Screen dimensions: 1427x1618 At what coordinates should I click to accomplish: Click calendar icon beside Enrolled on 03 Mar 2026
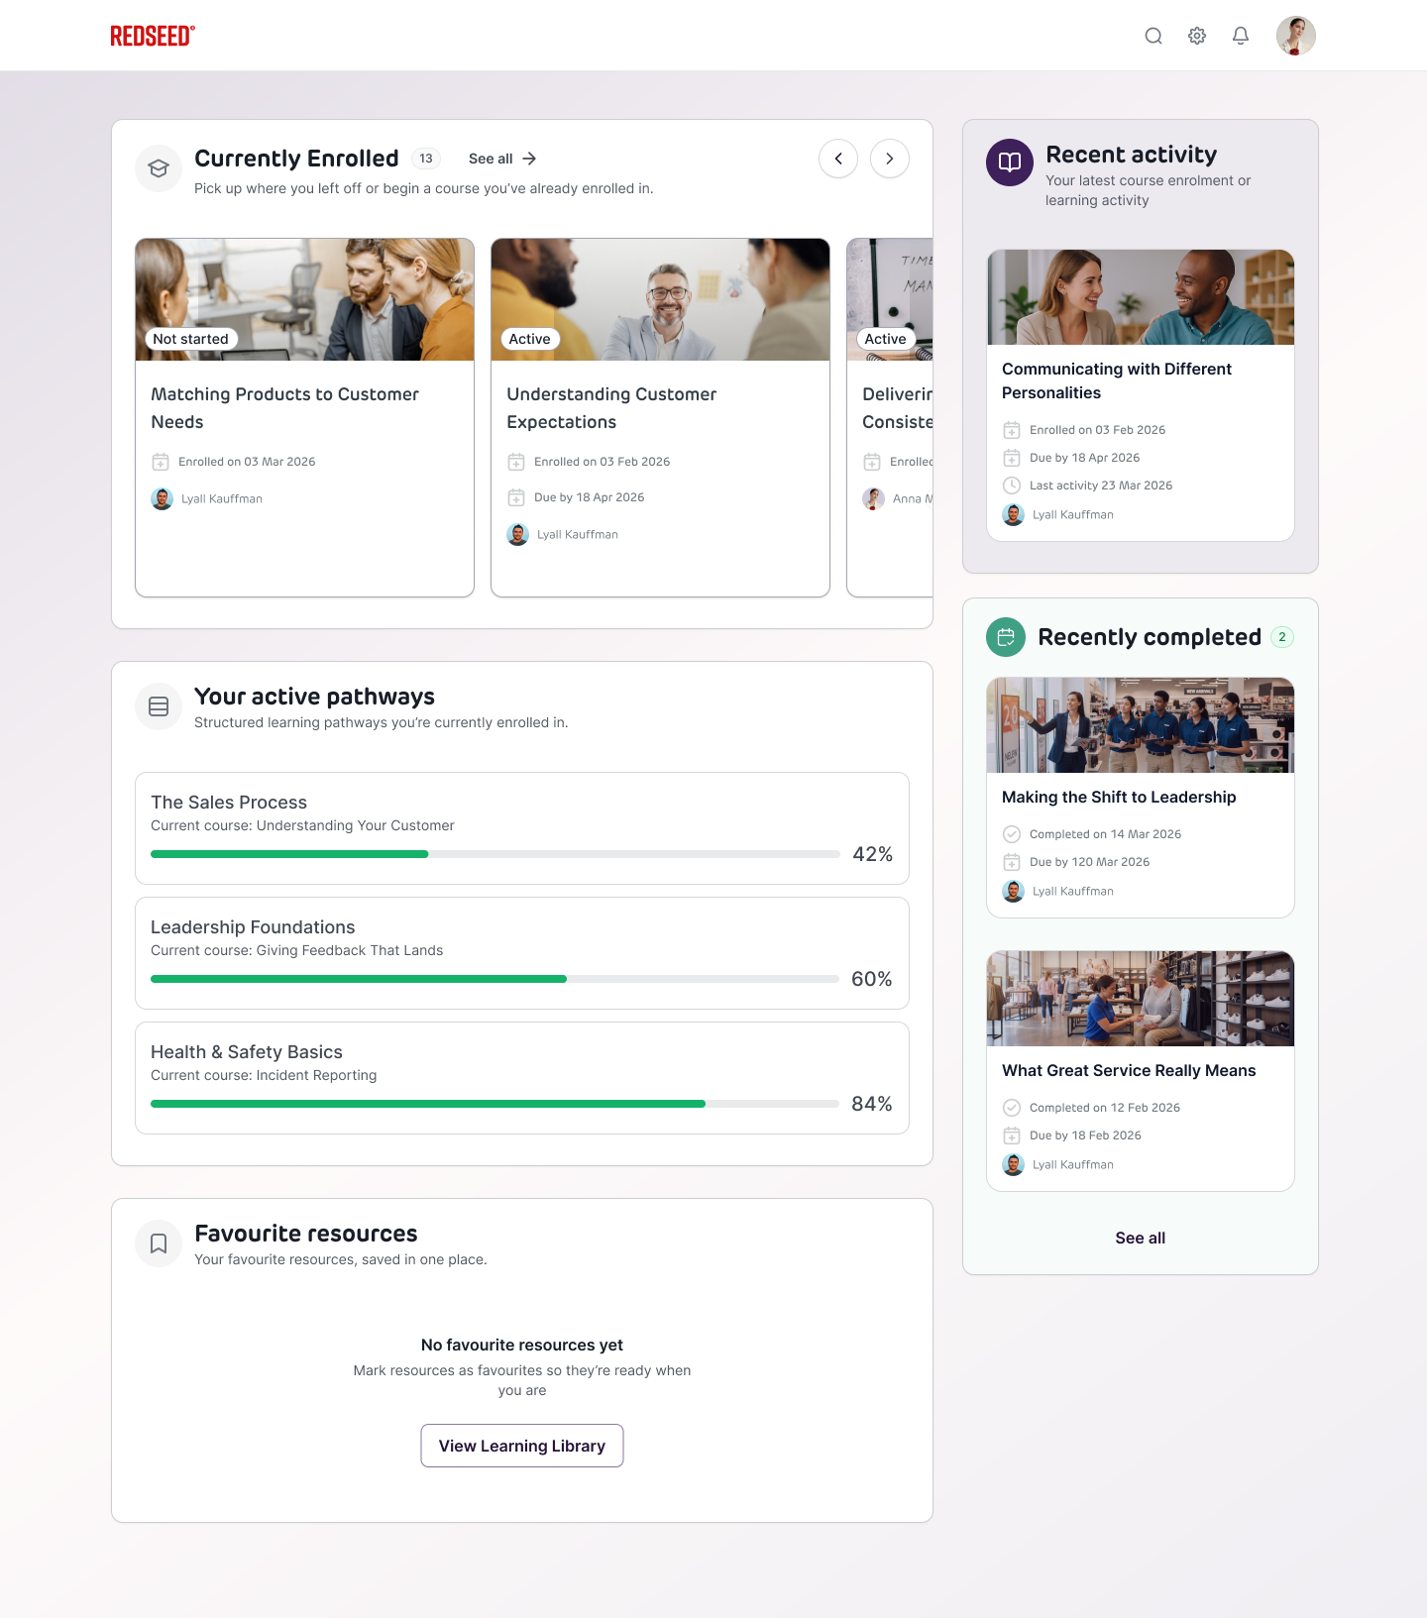161,462
